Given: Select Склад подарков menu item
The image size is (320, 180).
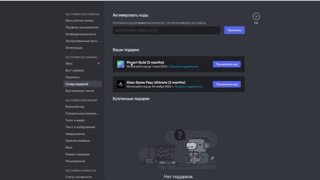Looking at the screenshot, I should point(82,84).
